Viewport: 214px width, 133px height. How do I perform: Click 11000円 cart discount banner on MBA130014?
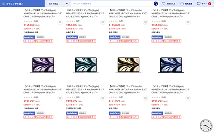pyautogui.click(x=38, y=41)
